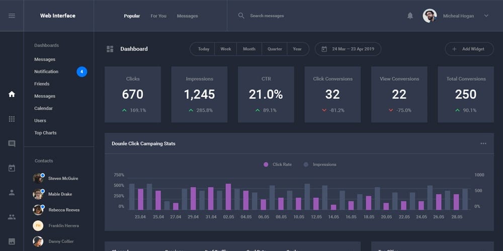Open Calendar in the sidebar
The width and height of the screenshot is (503, 251).
pyautogui.click(x=44, y=108)
